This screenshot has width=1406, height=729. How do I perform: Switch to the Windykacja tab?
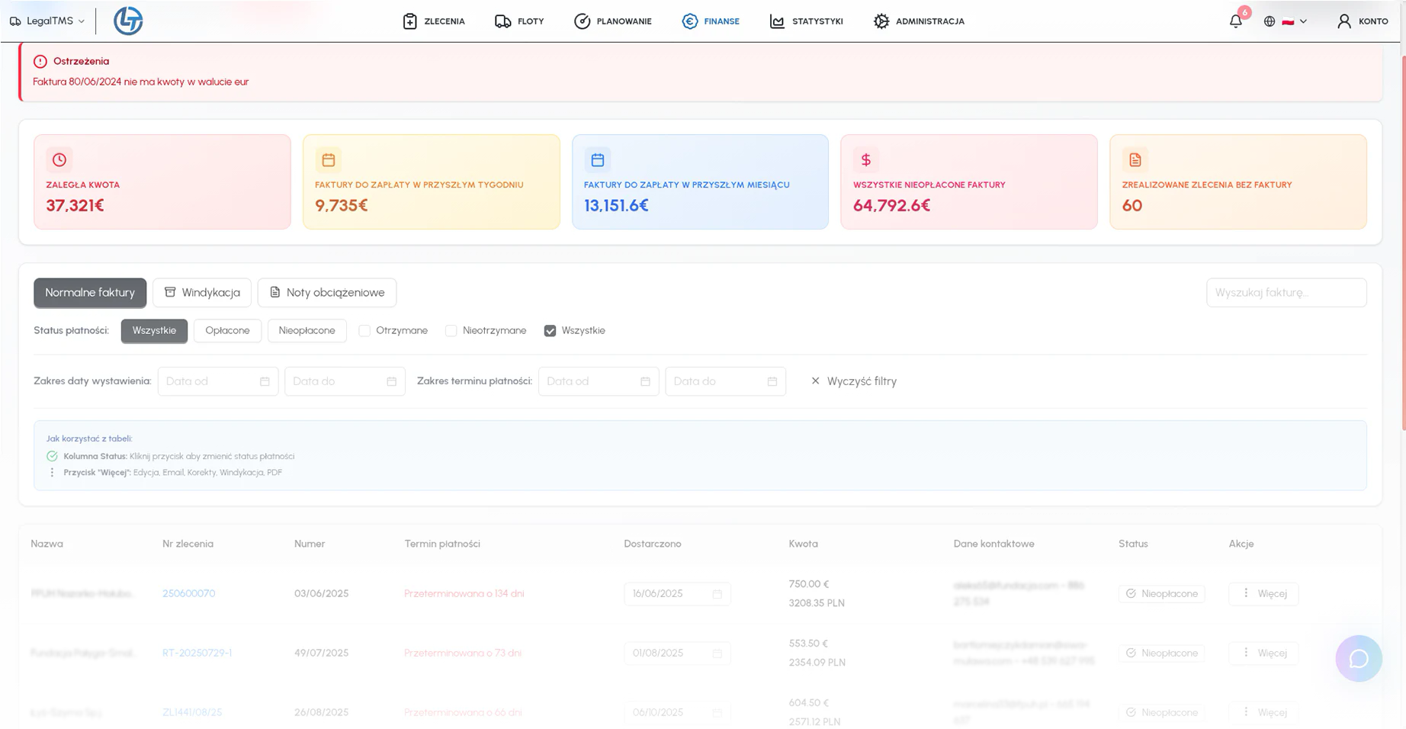[202, 293]
